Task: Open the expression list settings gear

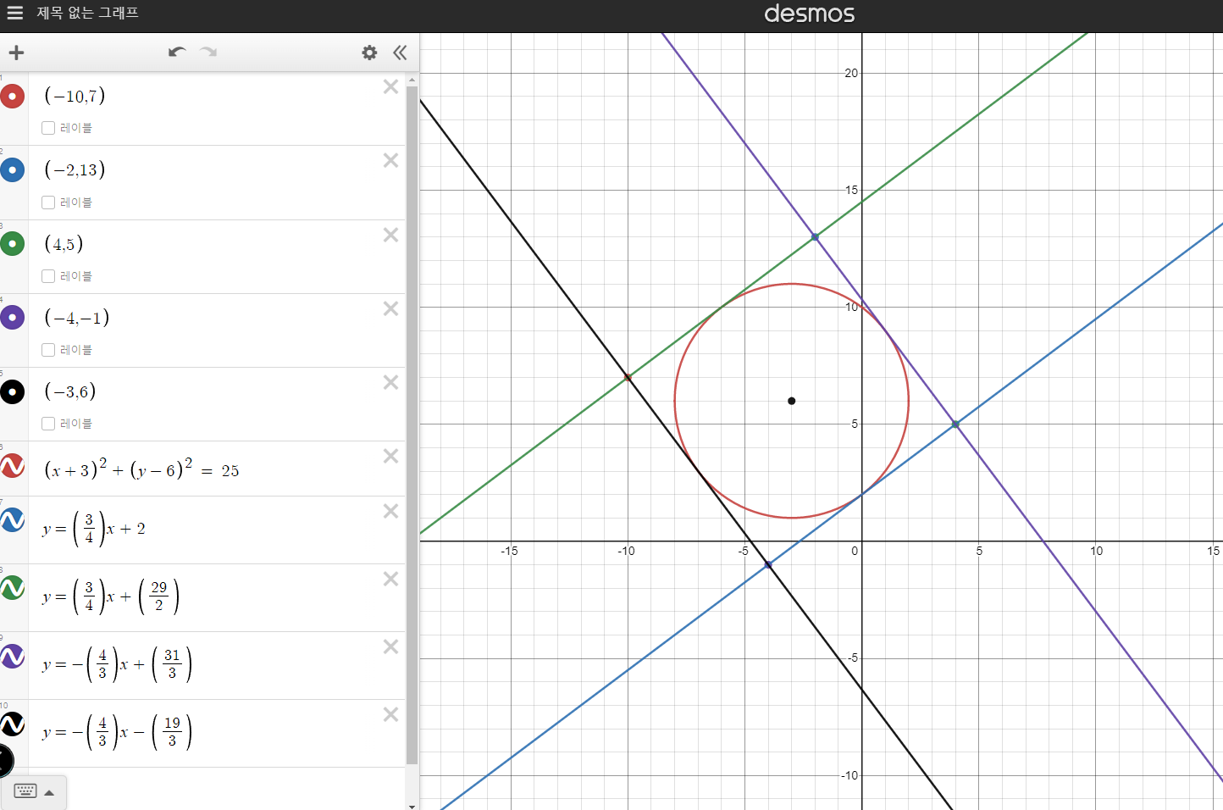Action: tap(369, 53)
